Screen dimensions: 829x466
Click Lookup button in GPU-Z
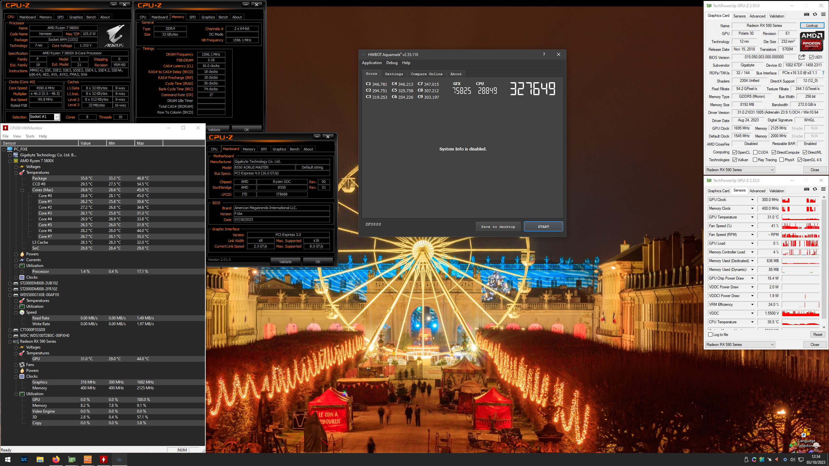(x=812, y=26)
